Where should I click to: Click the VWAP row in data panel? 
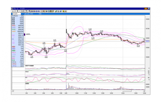point(18,31)
